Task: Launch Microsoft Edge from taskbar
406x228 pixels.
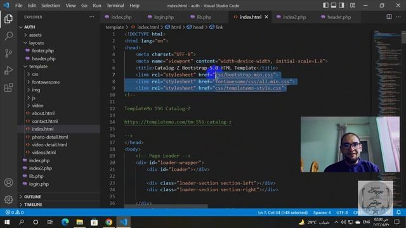Action: tap(65, 222)
